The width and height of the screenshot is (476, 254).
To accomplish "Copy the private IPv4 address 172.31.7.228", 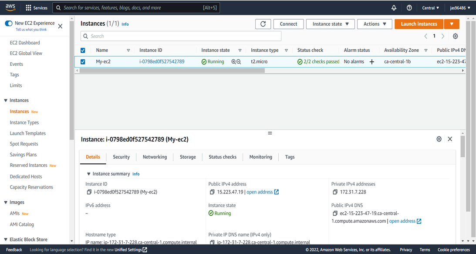I will pyautogui.click(x=335, y=192).
